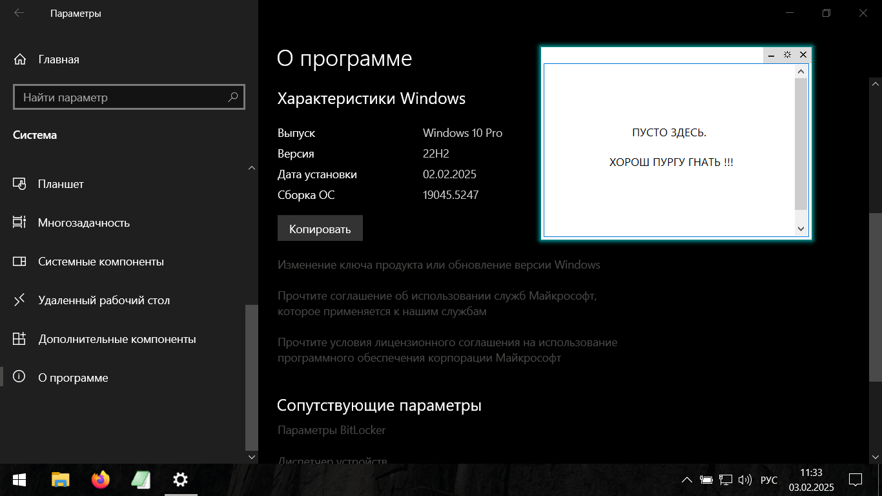Open the Параметры BitLocker link
Viewport: 882px width, 496px height.
[331, 430]
